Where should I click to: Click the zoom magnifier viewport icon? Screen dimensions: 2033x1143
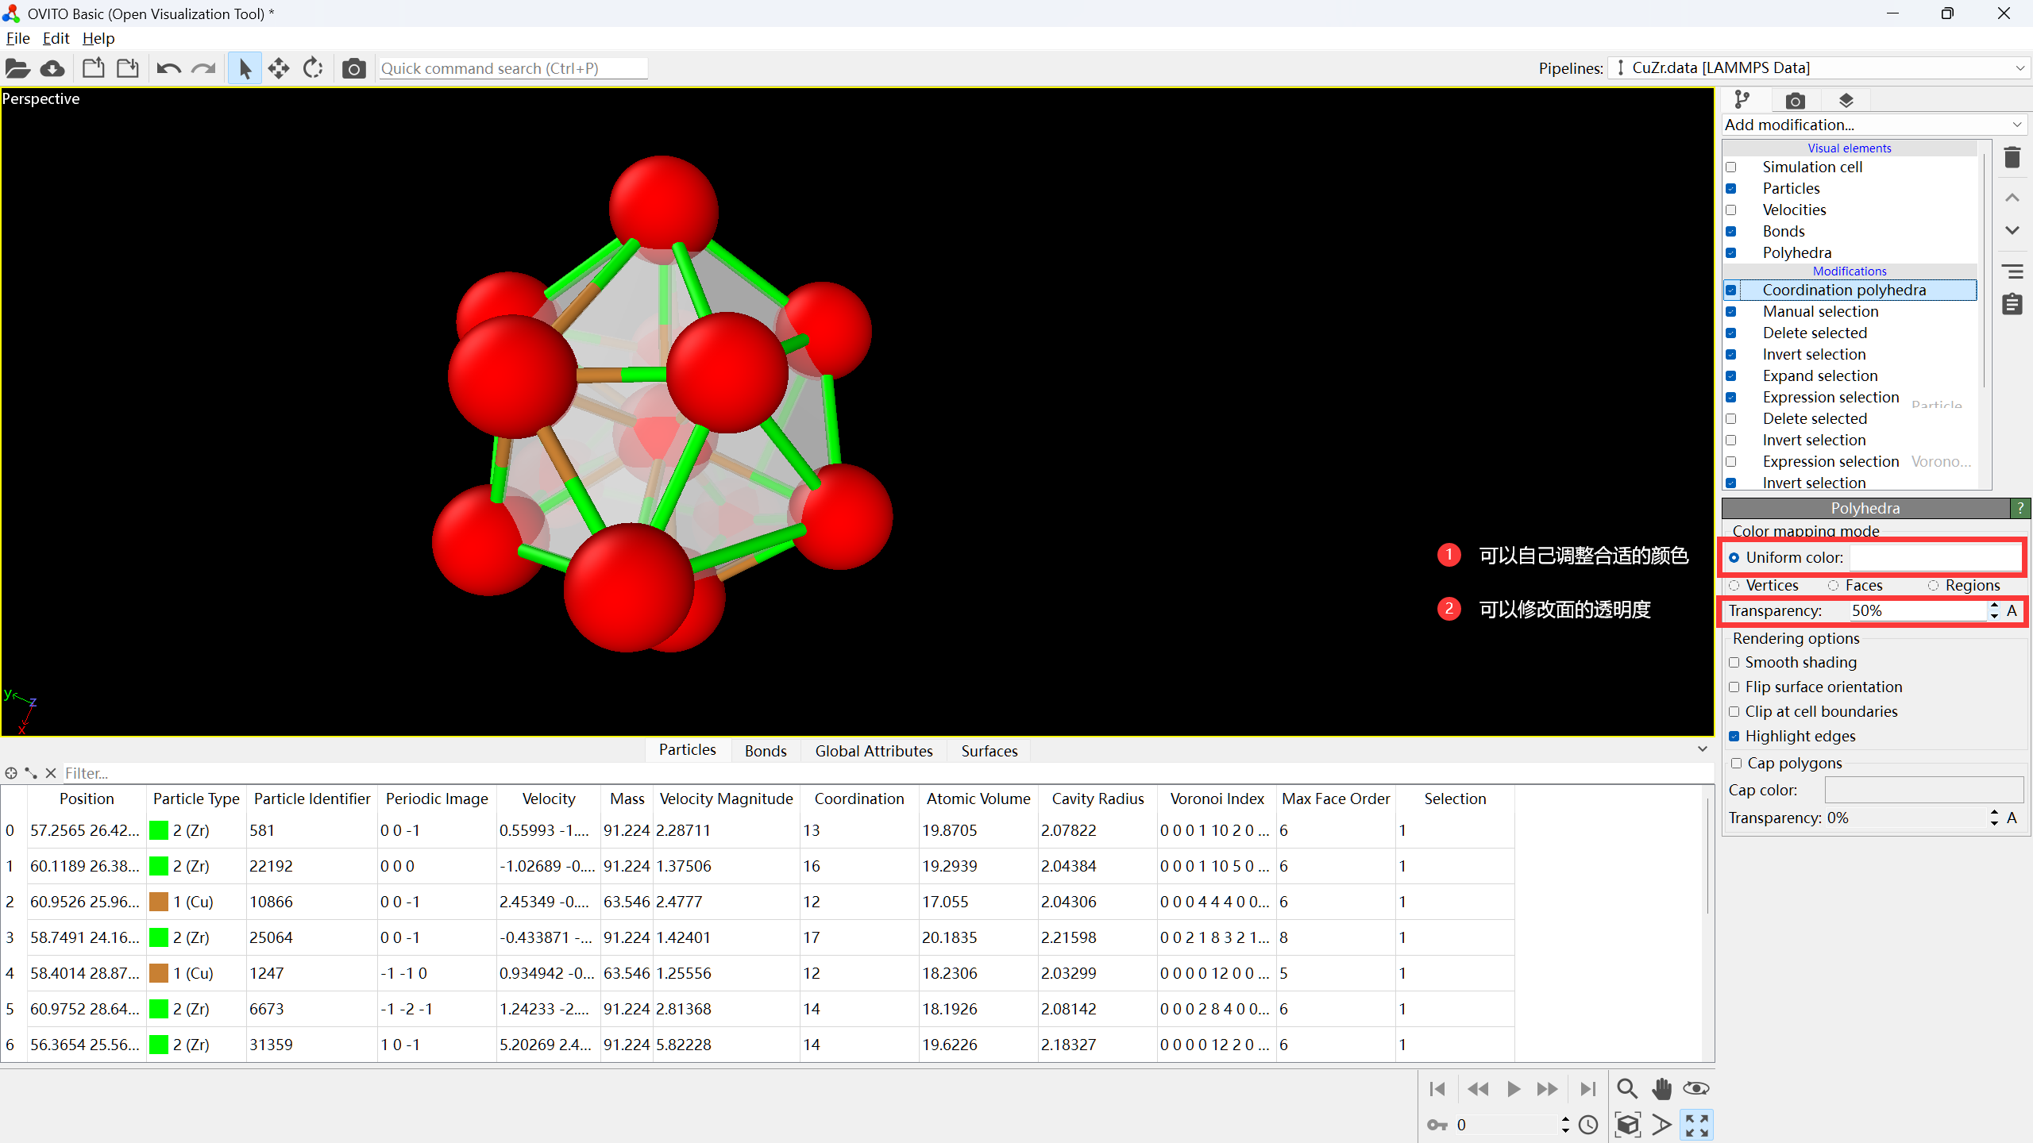tap(1626, 1089)
